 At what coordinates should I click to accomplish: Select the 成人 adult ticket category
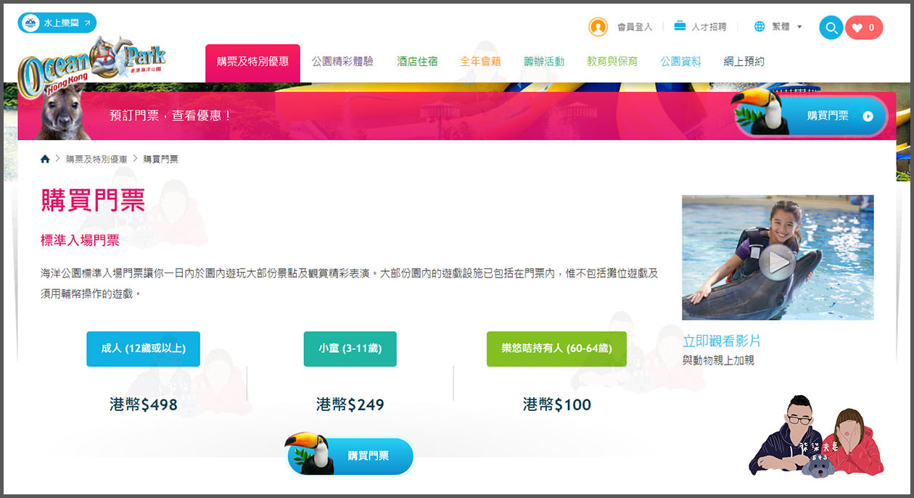coord(143,349)
